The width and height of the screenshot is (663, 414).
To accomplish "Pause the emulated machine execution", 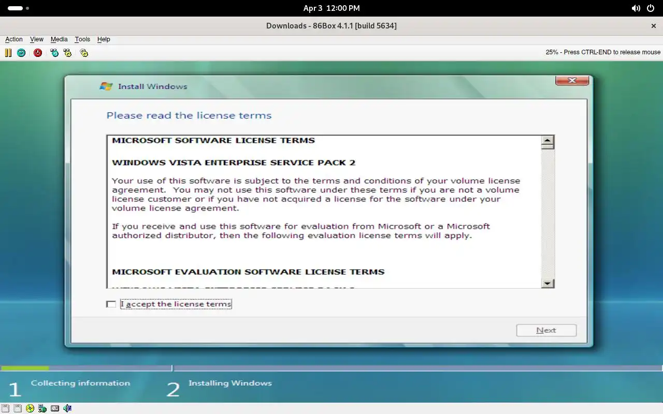I will [x=8, y=53].
